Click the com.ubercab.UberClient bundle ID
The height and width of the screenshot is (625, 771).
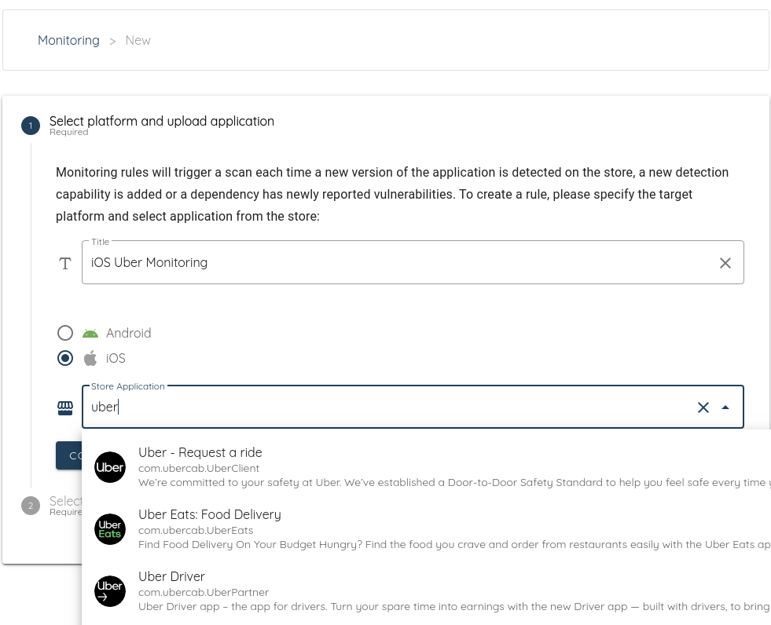tap(199, 468)
